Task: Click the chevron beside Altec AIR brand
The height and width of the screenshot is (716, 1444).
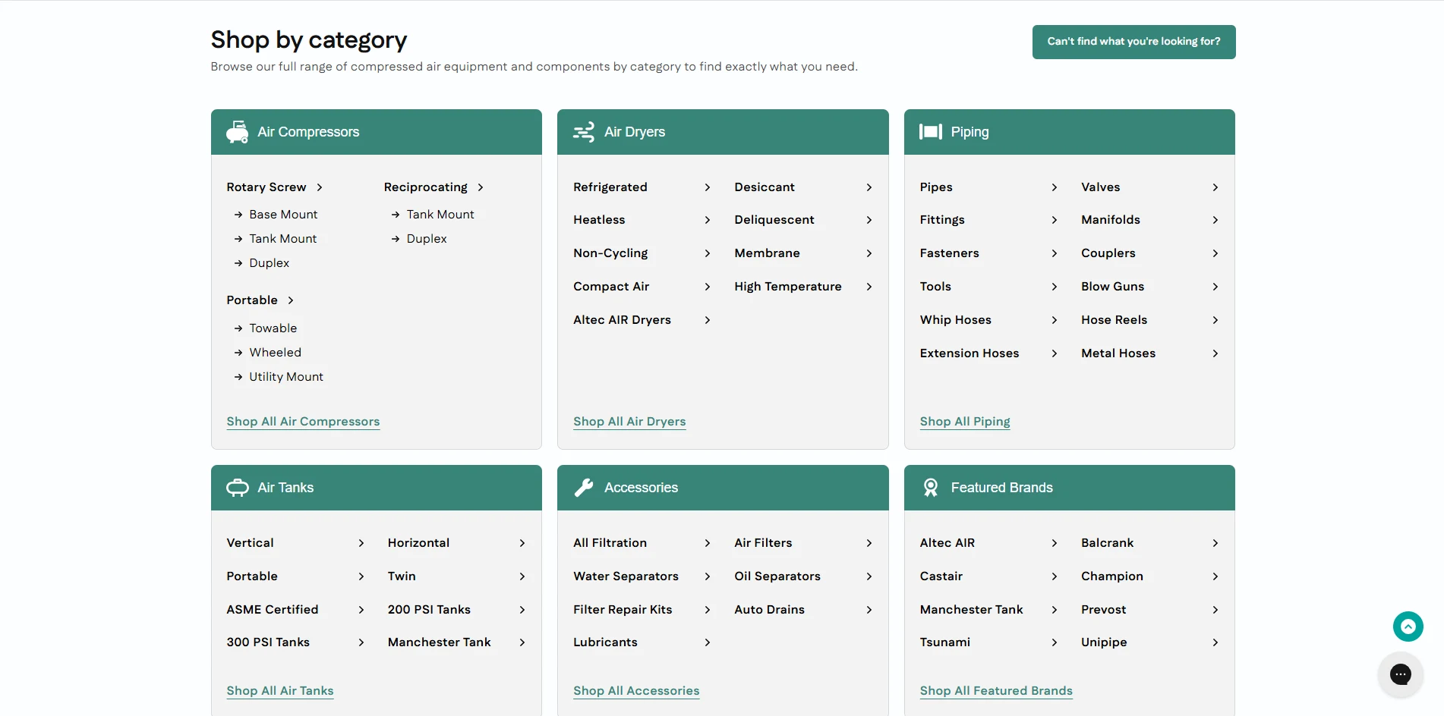Action: (x=1055, y=543)
